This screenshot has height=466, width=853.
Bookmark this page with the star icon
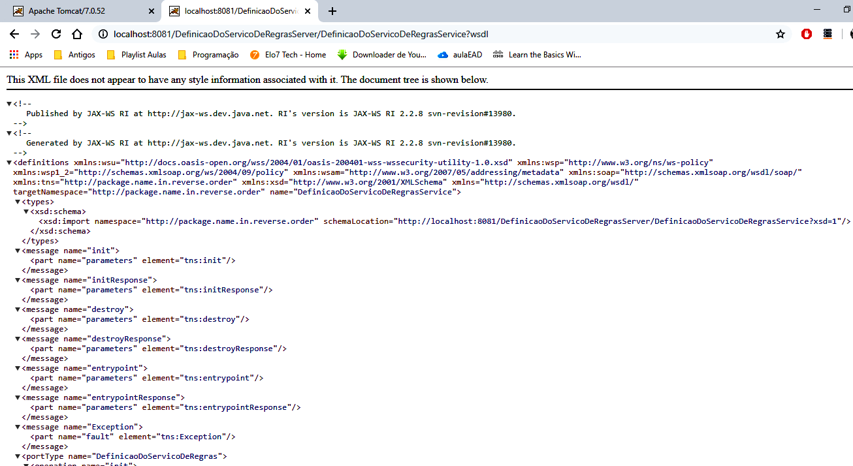[781, 34]
